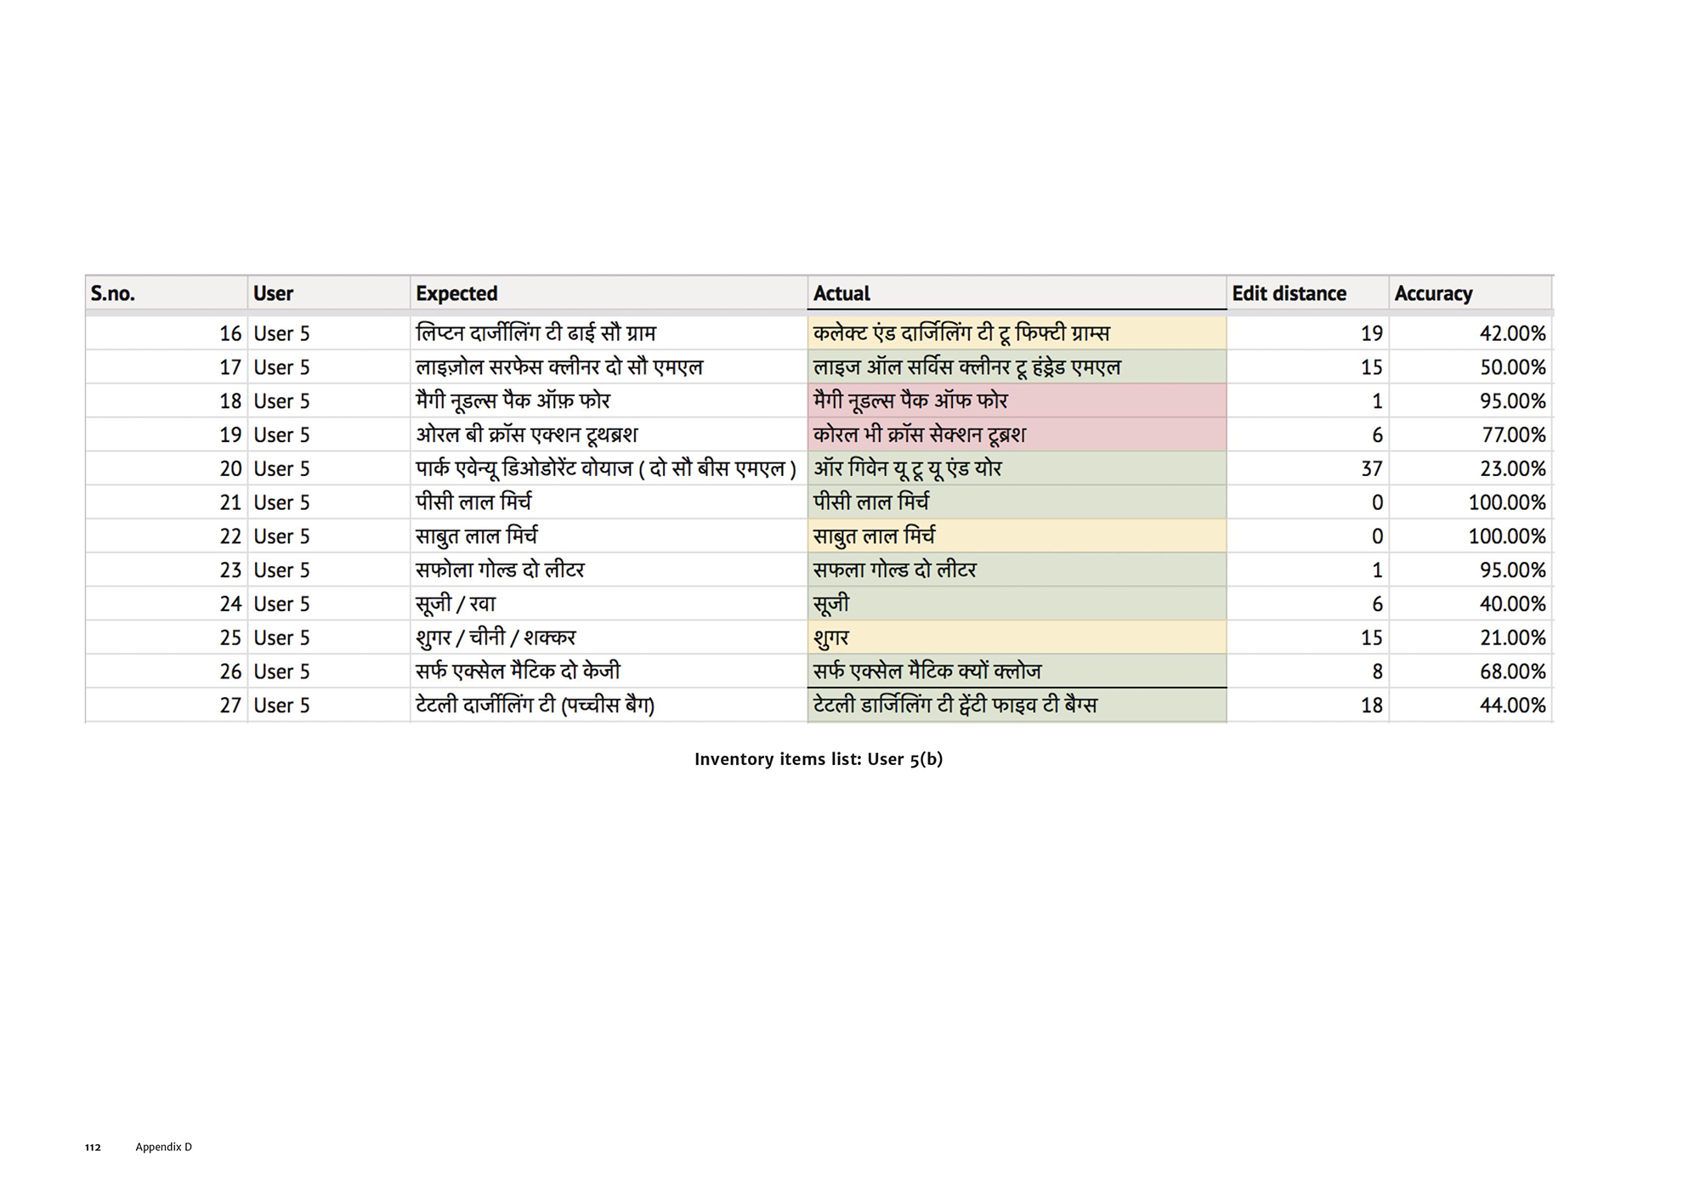Screen dimensions: 1700x1202
Task: Click the yellow Actual cell in row 25
Action: point(1016,638)
